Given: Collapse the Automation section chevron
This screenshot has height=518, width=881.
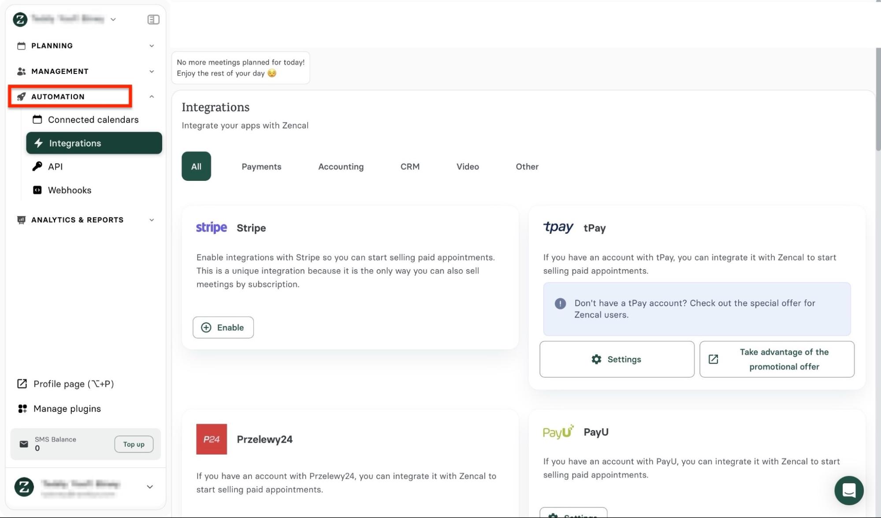Looking at the screenshot, I should (152, 96).
